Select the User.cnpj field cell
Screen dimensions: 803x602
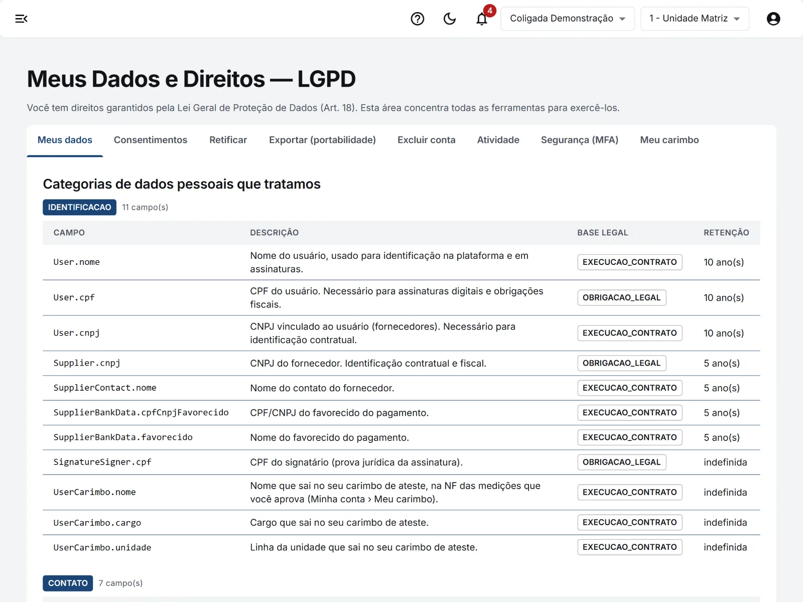coord(77,333)
